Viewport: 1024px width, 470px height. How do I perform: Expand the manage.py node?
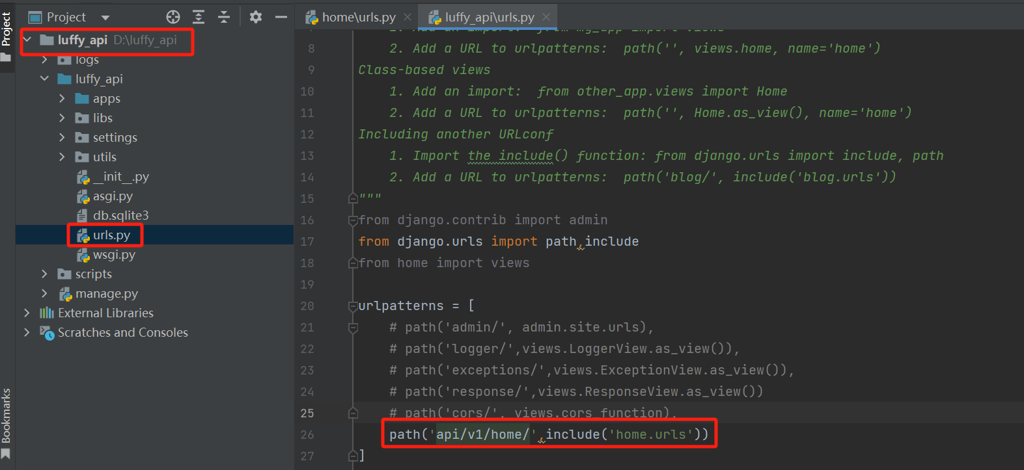point(44,293)
